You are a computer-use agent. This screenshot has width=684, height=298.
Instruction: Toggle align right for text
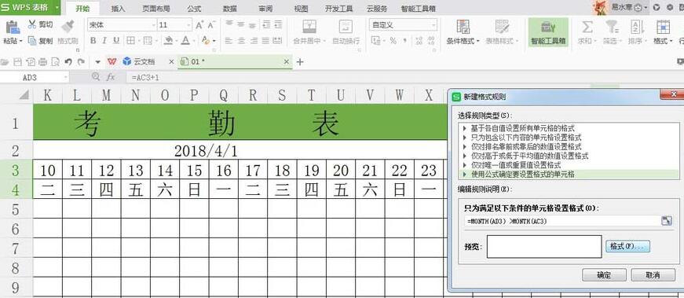pyautogui.click(x=254, y=41)
